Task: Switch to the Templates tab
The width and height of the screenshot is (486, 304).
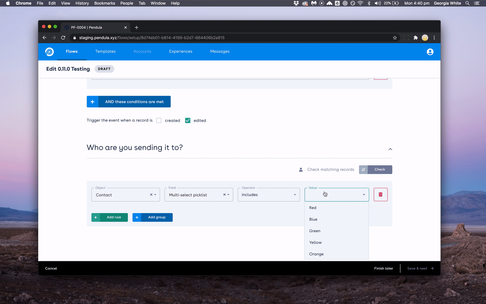Action: pos(105,51)
